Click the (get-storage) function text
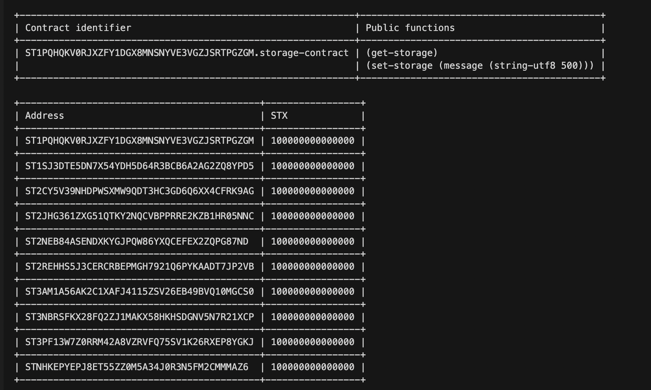Screen dimensions: 651x390 (401, 53)
